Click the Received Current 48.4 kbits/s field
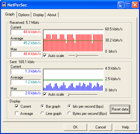 click(26, 32)
